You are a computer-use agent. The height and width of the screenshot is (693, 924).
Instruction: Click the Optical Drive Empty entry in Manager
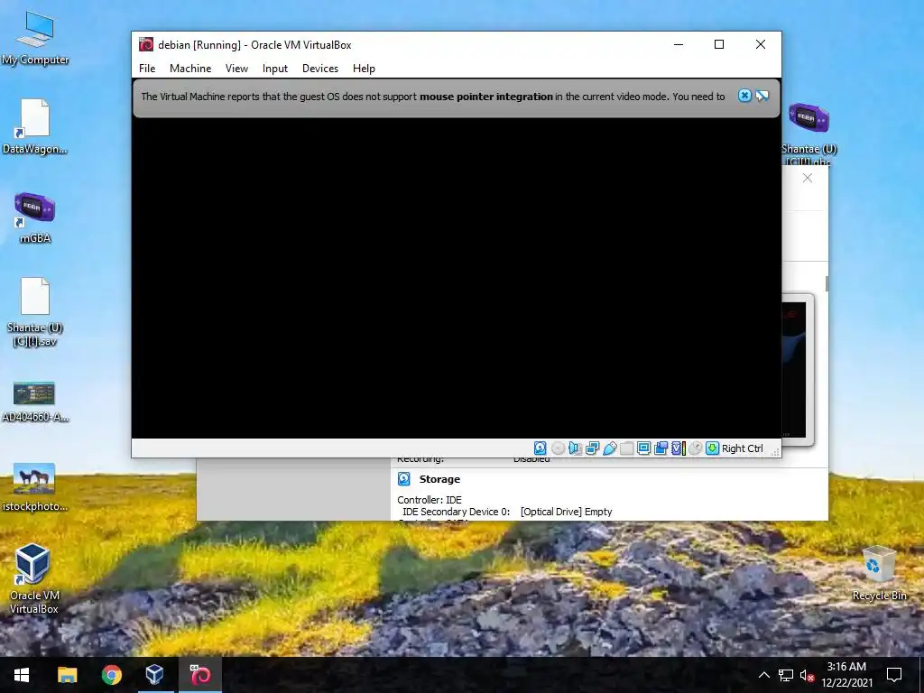567,512
